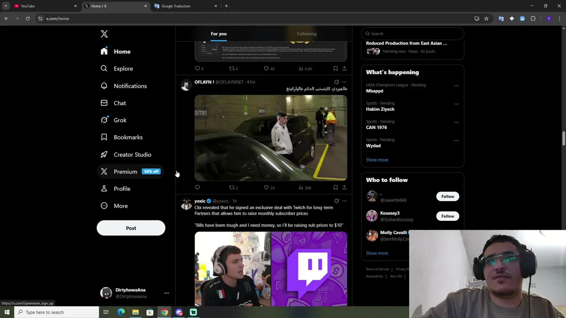Repost the top post with 4 reposts
Image resolution: width=566 pixels, height=318 pixels.
233,68
